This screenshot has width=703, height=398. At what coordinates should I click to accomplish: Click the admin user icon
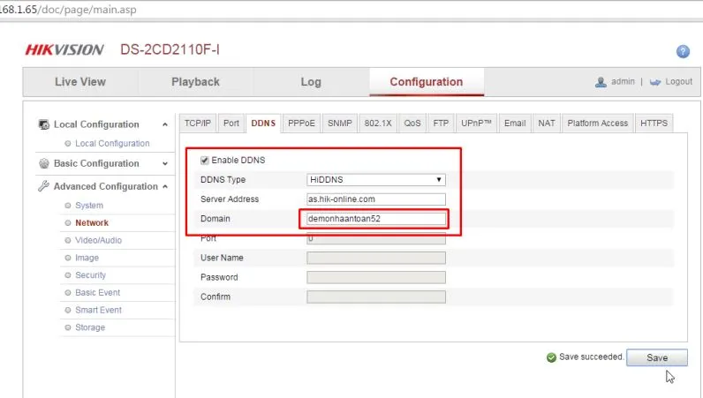coord(601,82)
